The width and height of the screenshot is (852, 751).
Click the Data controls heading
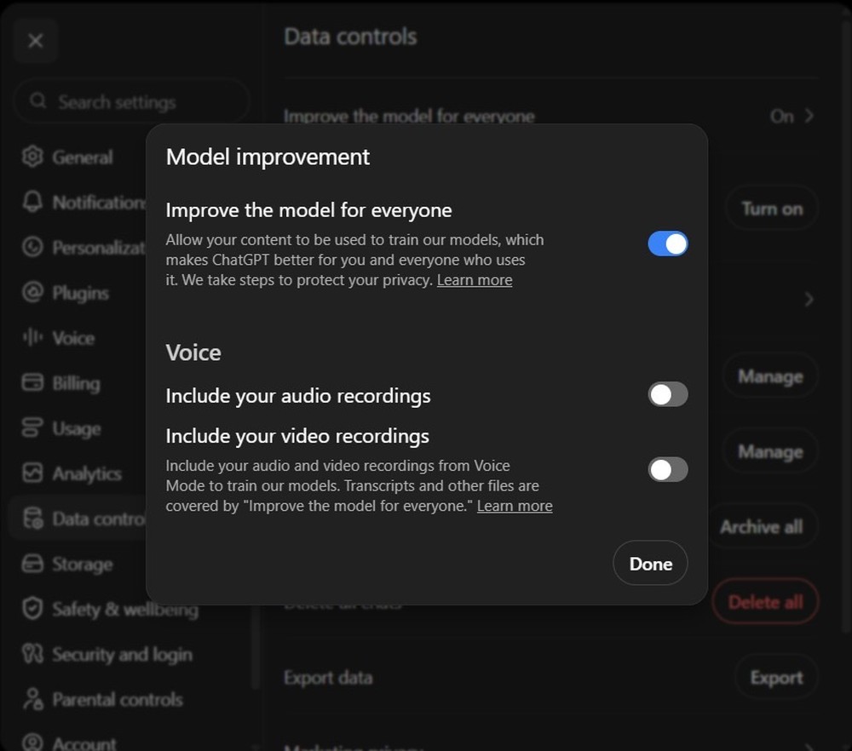pos(350,37)
